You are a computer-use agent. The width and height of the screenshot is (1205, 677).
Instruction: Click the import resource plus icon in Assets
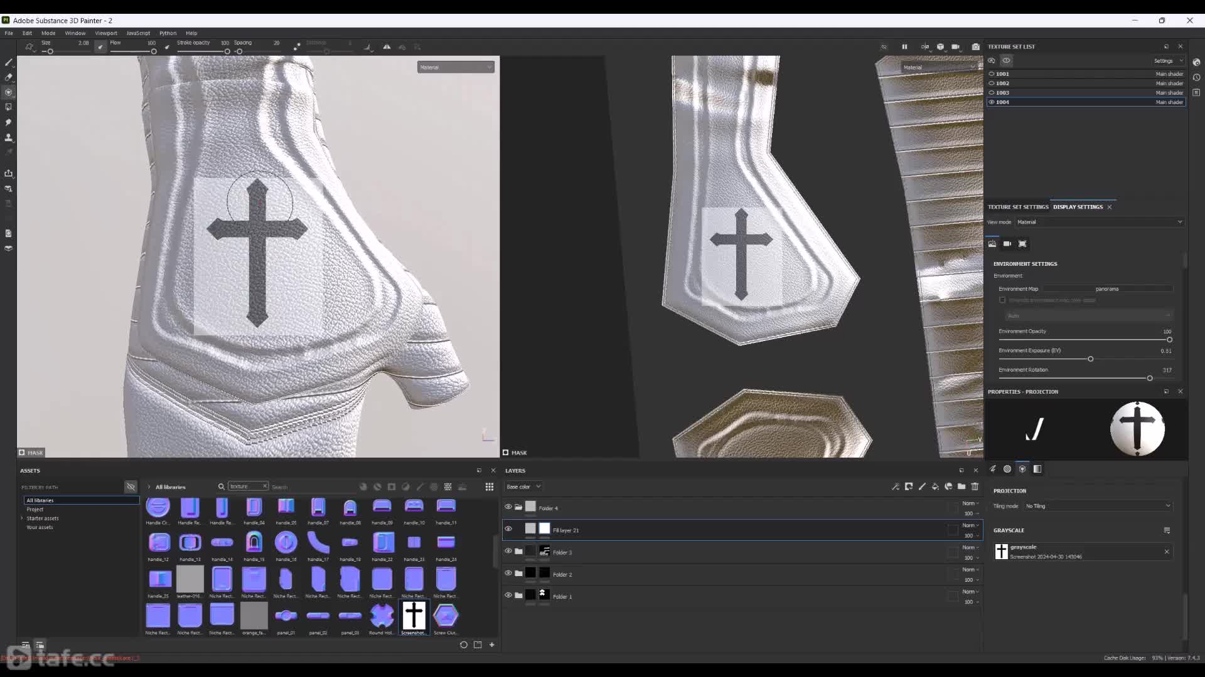click(x=492, y=644)
